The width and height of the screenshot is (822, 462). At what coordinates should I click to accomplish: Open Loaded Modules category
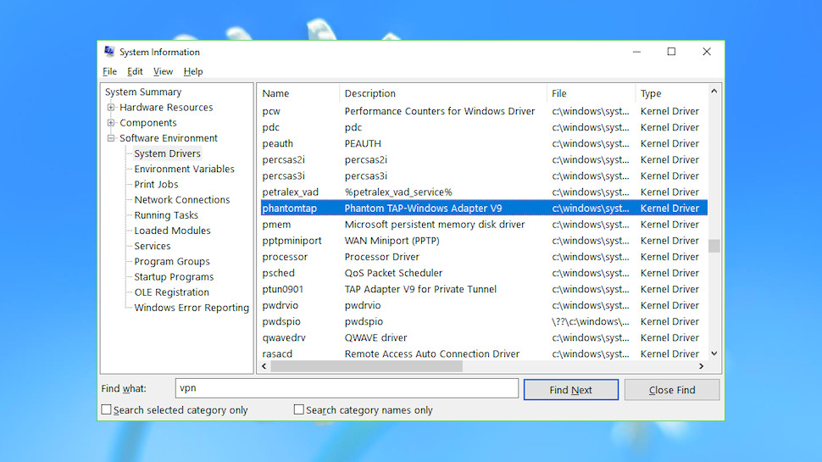pos(172,231)
